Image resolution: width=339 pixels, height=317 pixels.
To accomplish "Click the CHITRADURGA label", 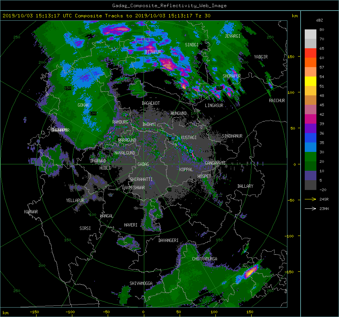I will (x=205, y=259).
